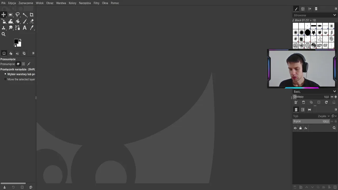Select the Crop tool
This screenshot has width=338, height=190.
[x=32, y=15]
